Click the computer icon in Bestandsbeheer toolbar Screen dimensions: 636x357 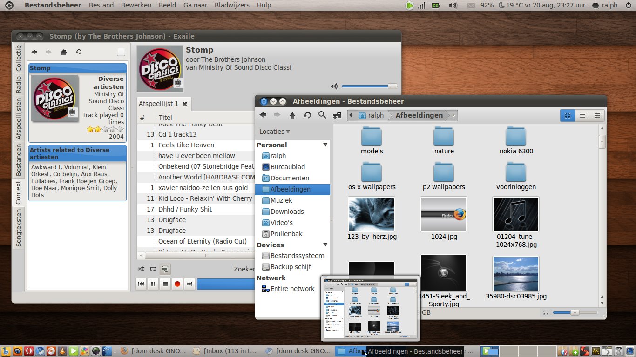coord(337,115)
